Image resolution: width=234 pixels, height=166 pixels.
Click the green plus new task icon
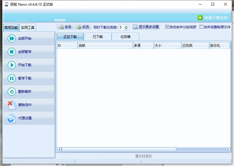200,18
